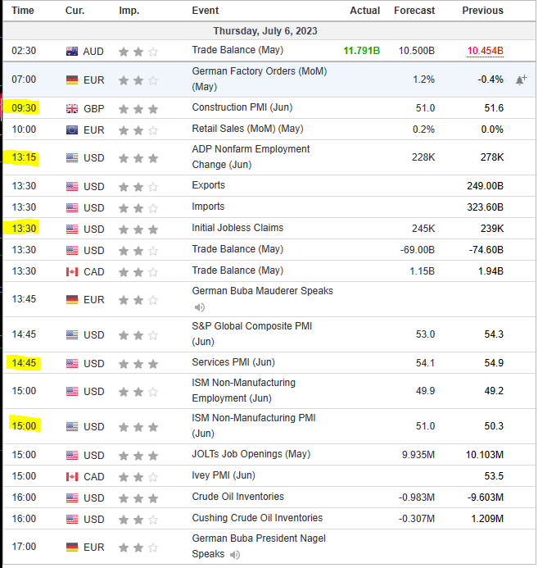Click the Forecast column header
The width and height of the screenshot is (538, 568).
click(x=414, y=11)
